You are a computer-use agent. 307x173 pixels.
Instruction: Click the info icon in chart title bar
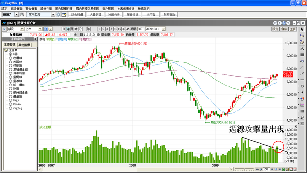tap(280, 23)
